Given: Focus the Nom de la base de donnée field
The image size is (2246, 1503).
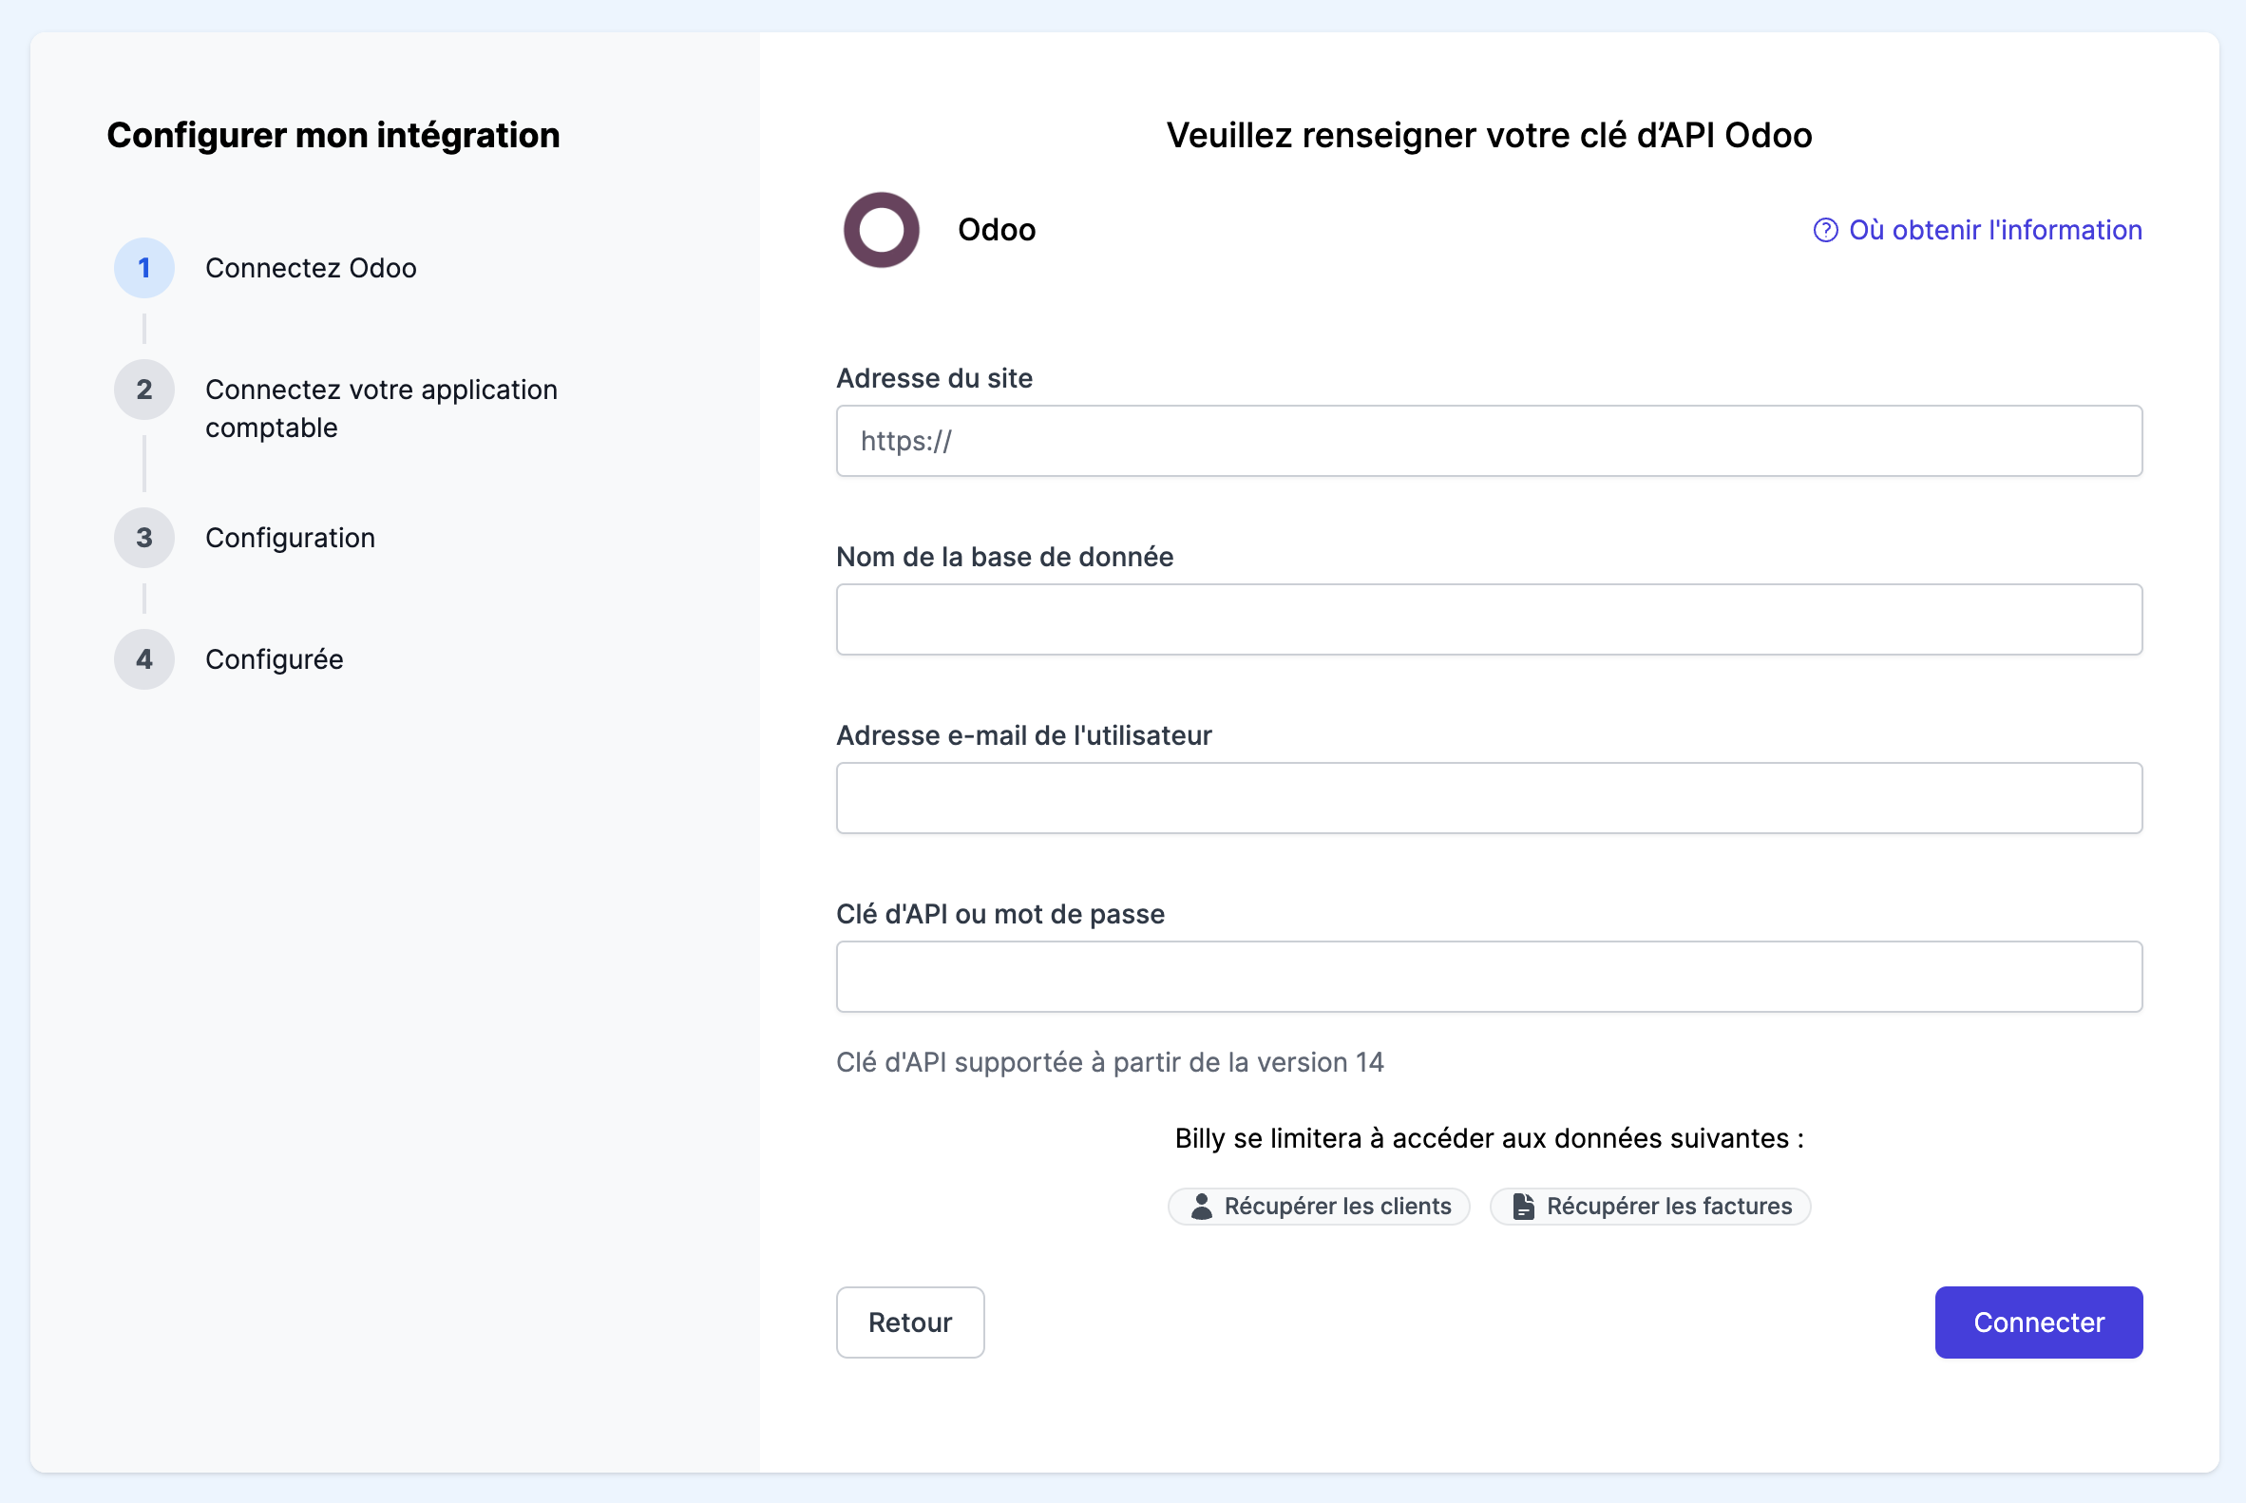Looking at the screenshot, I should 1488,619.
